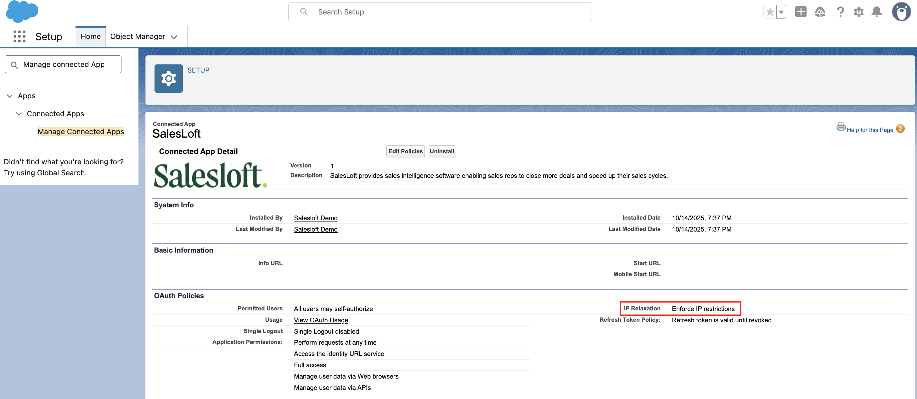Collapse the Connected Apps tree node

click(x=19, y=114)
